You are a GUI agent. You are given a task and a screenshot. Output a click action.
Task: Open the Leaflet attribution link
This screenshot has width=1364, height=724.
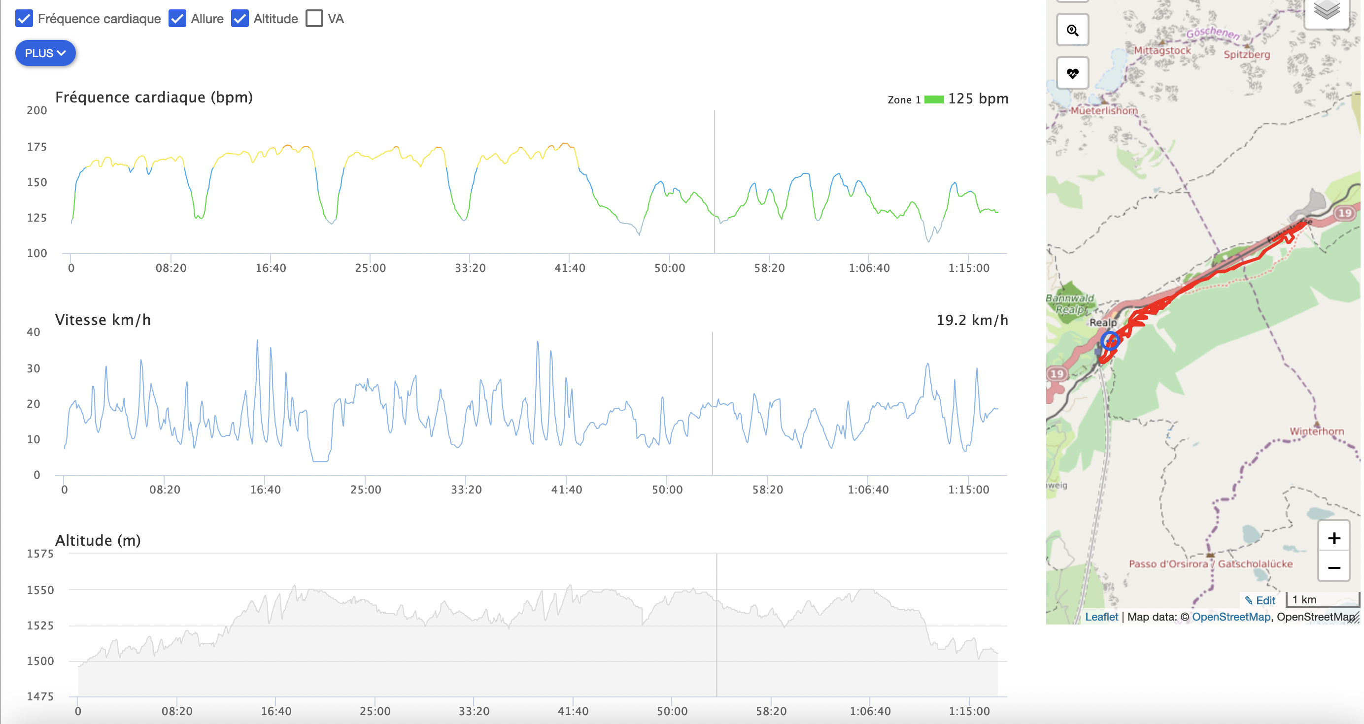(x=1101, y=617)
